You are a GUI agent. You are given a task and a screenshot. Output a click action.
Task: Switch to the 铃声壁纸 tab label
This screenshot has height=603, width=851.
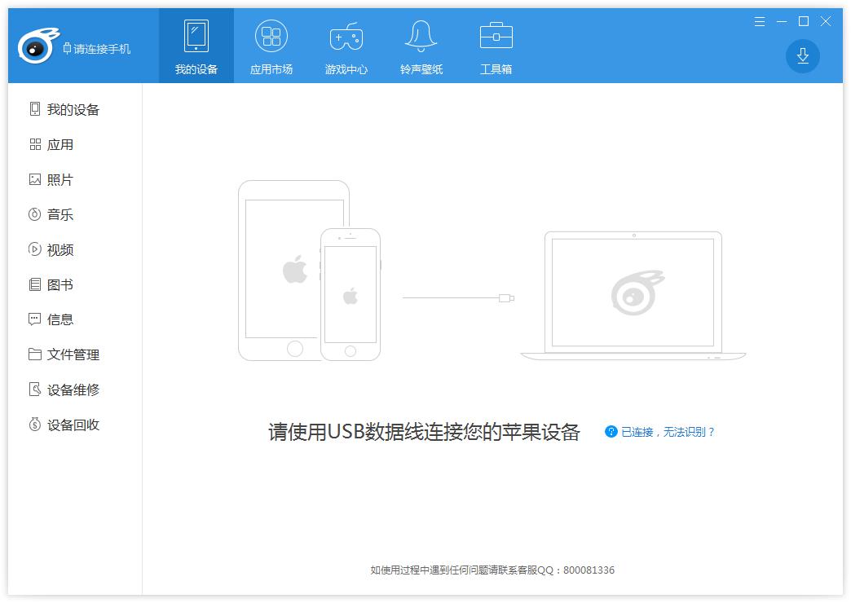(x=421, y=69)
